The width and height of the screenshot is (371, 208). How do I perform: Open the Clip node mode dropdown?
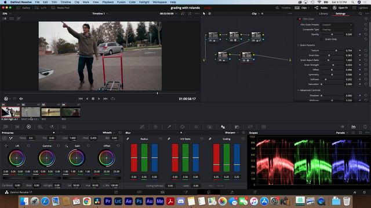(255, 14)
